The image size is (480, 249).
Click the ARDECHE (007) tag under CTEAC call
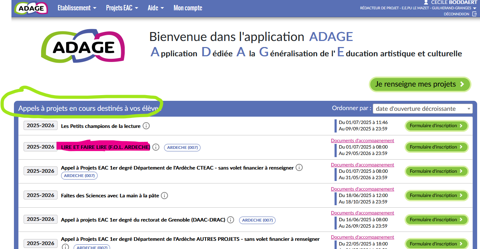coord(79,176)
